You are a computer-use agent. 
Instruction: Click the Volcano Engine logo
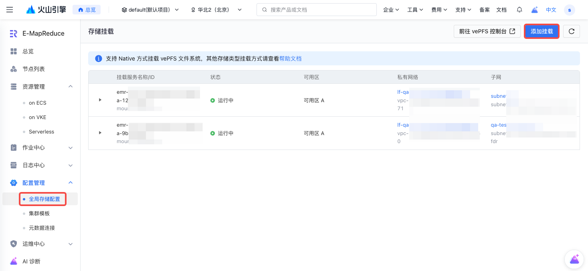point(46,10)
